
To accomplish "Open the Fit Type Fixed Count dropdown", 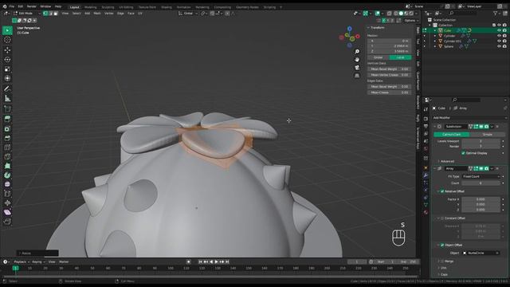I will pyautogui.click(x=481, y=176).
